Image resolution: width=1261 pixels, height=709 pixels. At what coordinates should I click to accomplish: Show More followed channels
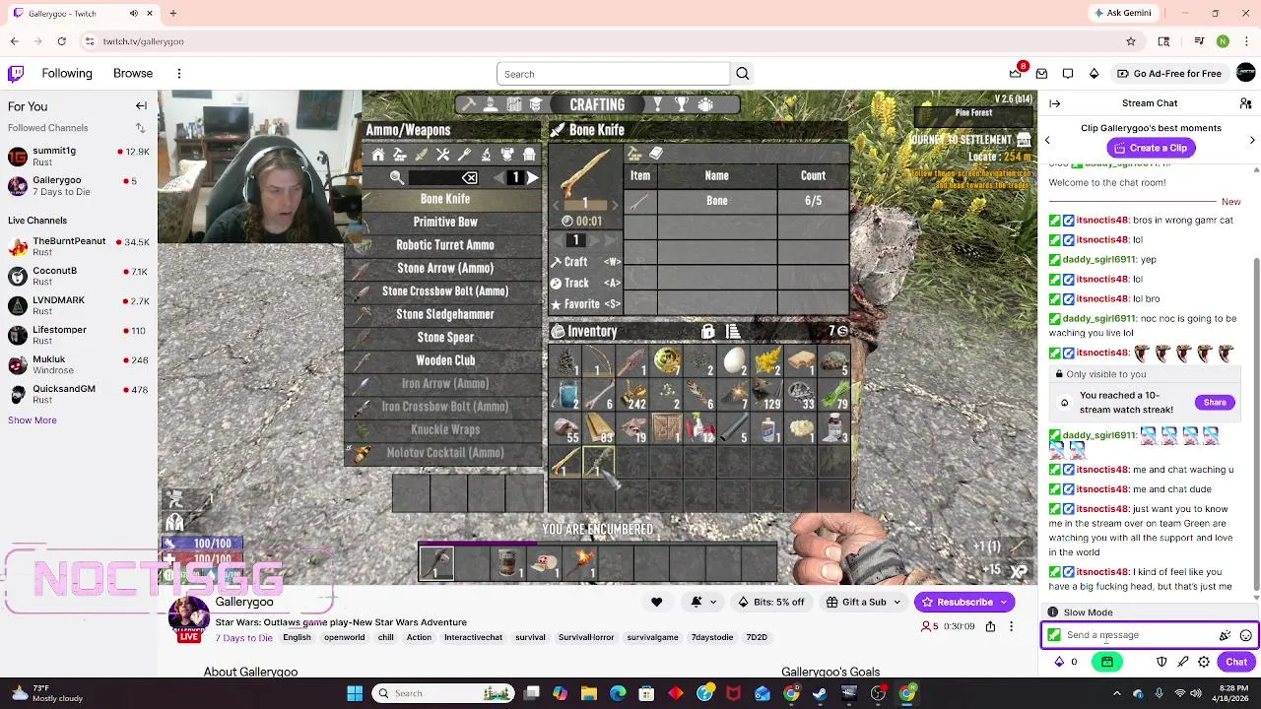(33, 420)
